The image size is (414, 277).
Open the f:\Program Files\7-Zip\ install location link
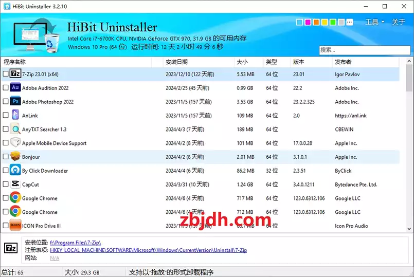[76, 243]
